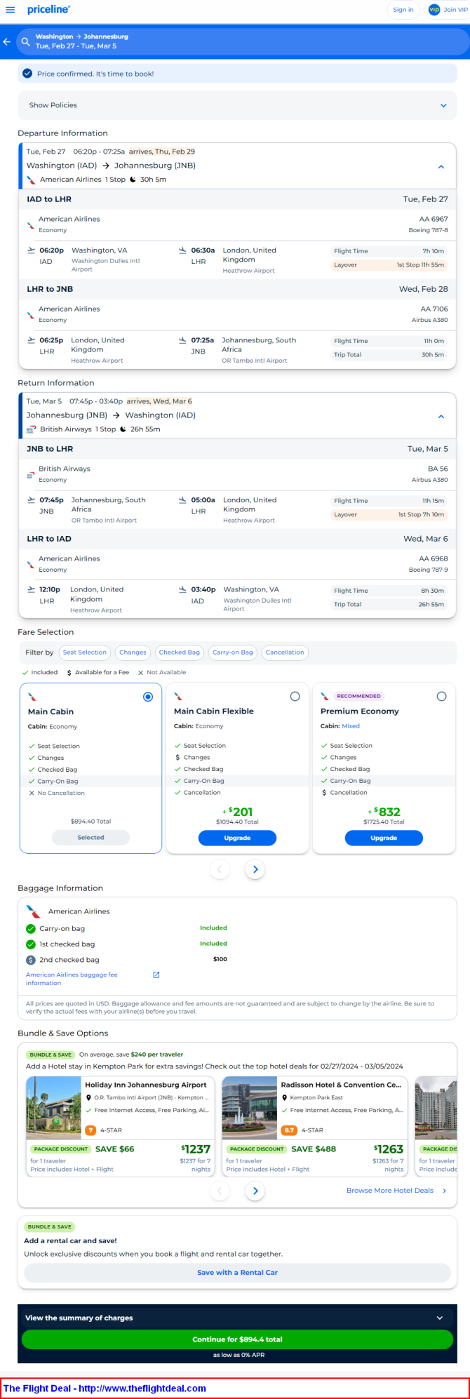Click Kempton Park East location pin icon
Viewport: 470px width, 1399px height.
(x=284, y=1098)
